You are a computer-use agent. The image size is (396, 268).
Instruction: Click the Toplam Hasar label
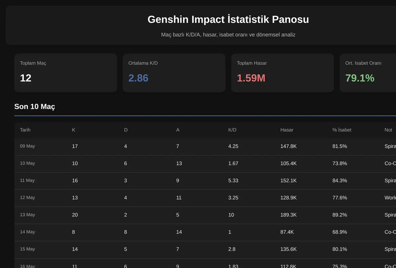point(252,63)
